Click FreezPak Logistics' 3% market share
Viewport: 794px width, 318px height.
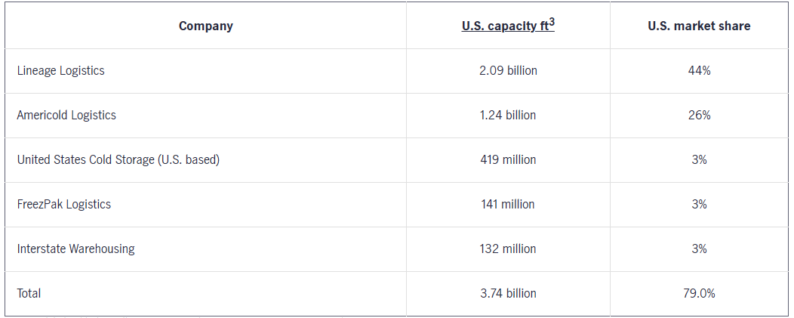point(699,204)
